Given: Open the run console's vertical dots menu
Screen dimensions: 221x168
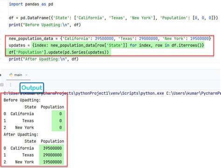Looking at the screenshot, I should 10,84.
